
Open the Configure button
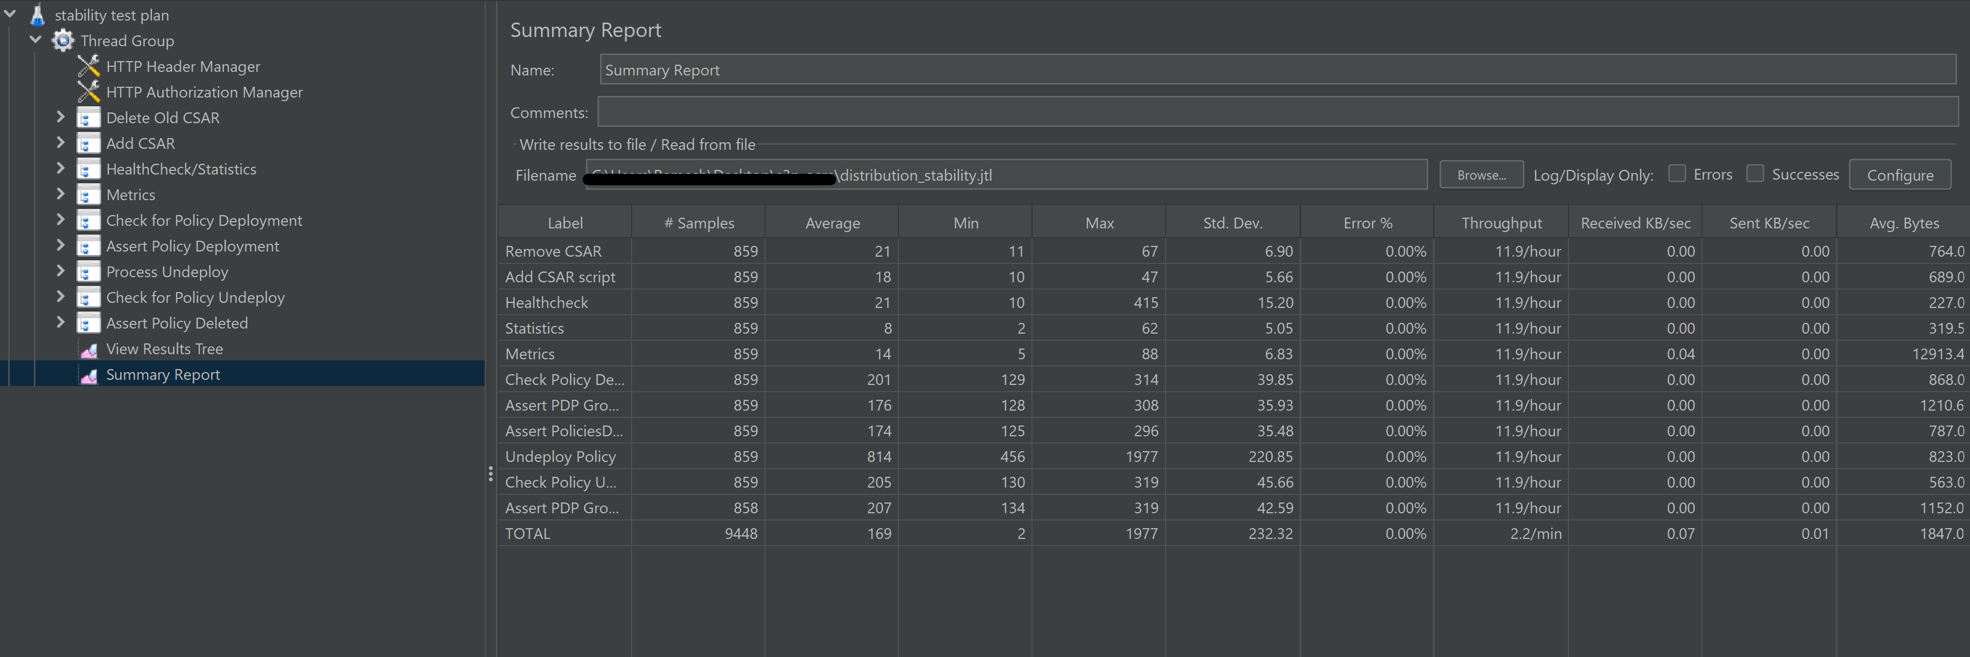[x=1900, y=175]
